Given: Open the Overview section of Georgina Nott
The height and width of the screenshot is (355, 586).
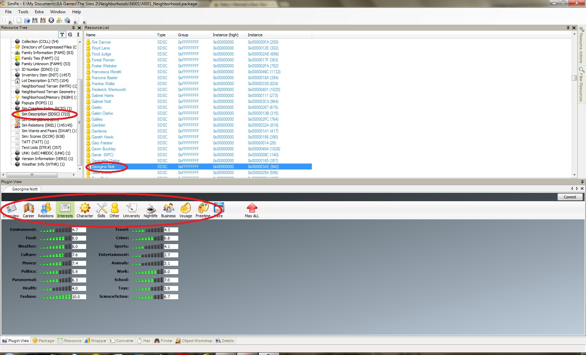Looking at the screenshot, I should click(x=11, y=211).
